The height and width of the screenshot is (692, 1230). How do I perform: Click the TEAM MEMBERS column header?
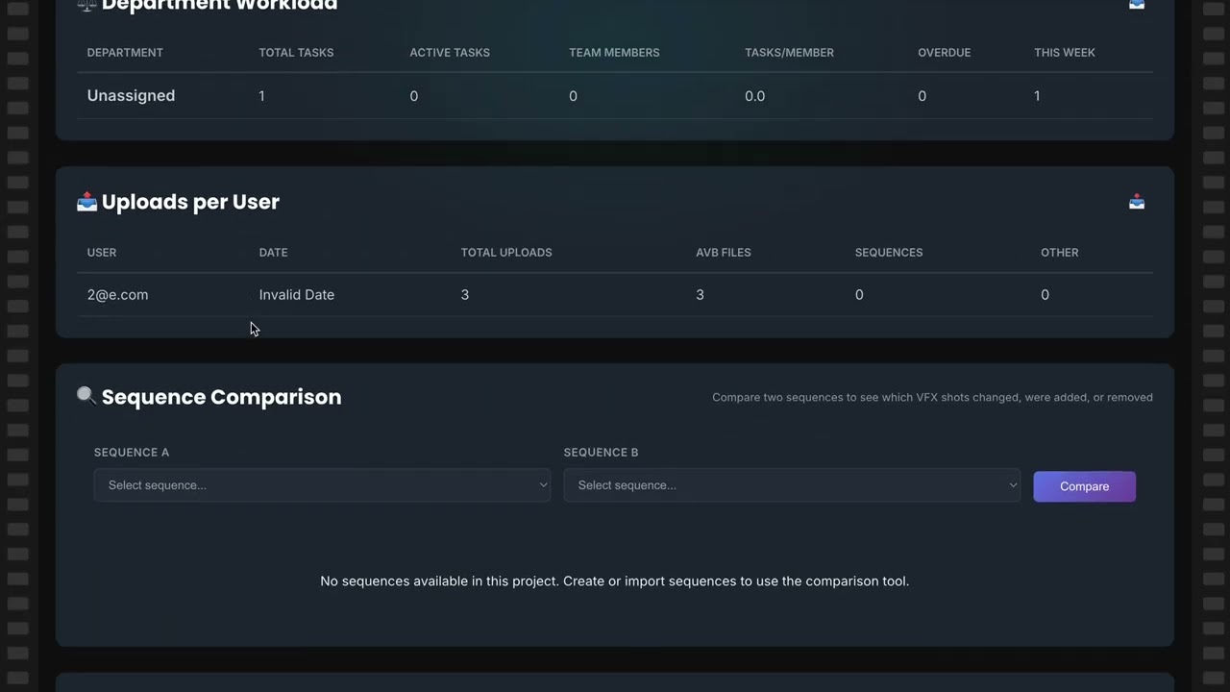coord(614,53)
